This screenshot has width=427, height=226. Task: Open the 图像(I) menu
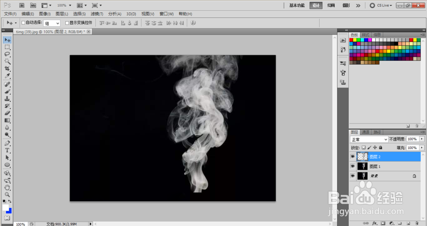(45, 14)
